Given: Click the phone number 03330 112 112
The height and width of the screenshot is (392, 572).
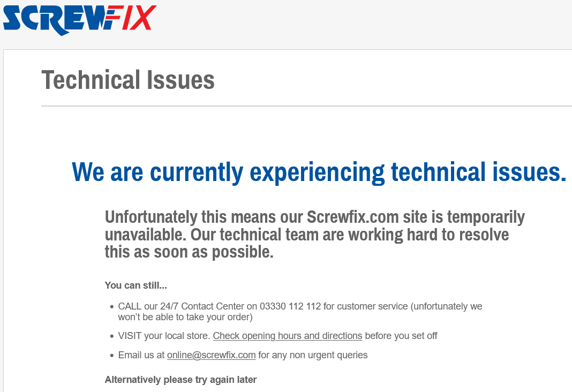Looking at the screenshot, I should click(x=290, y=306).
